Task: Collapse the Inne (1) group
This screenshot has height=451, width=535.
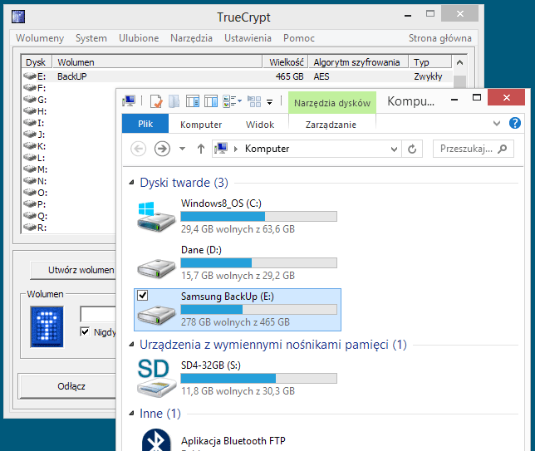Action: 131,414
